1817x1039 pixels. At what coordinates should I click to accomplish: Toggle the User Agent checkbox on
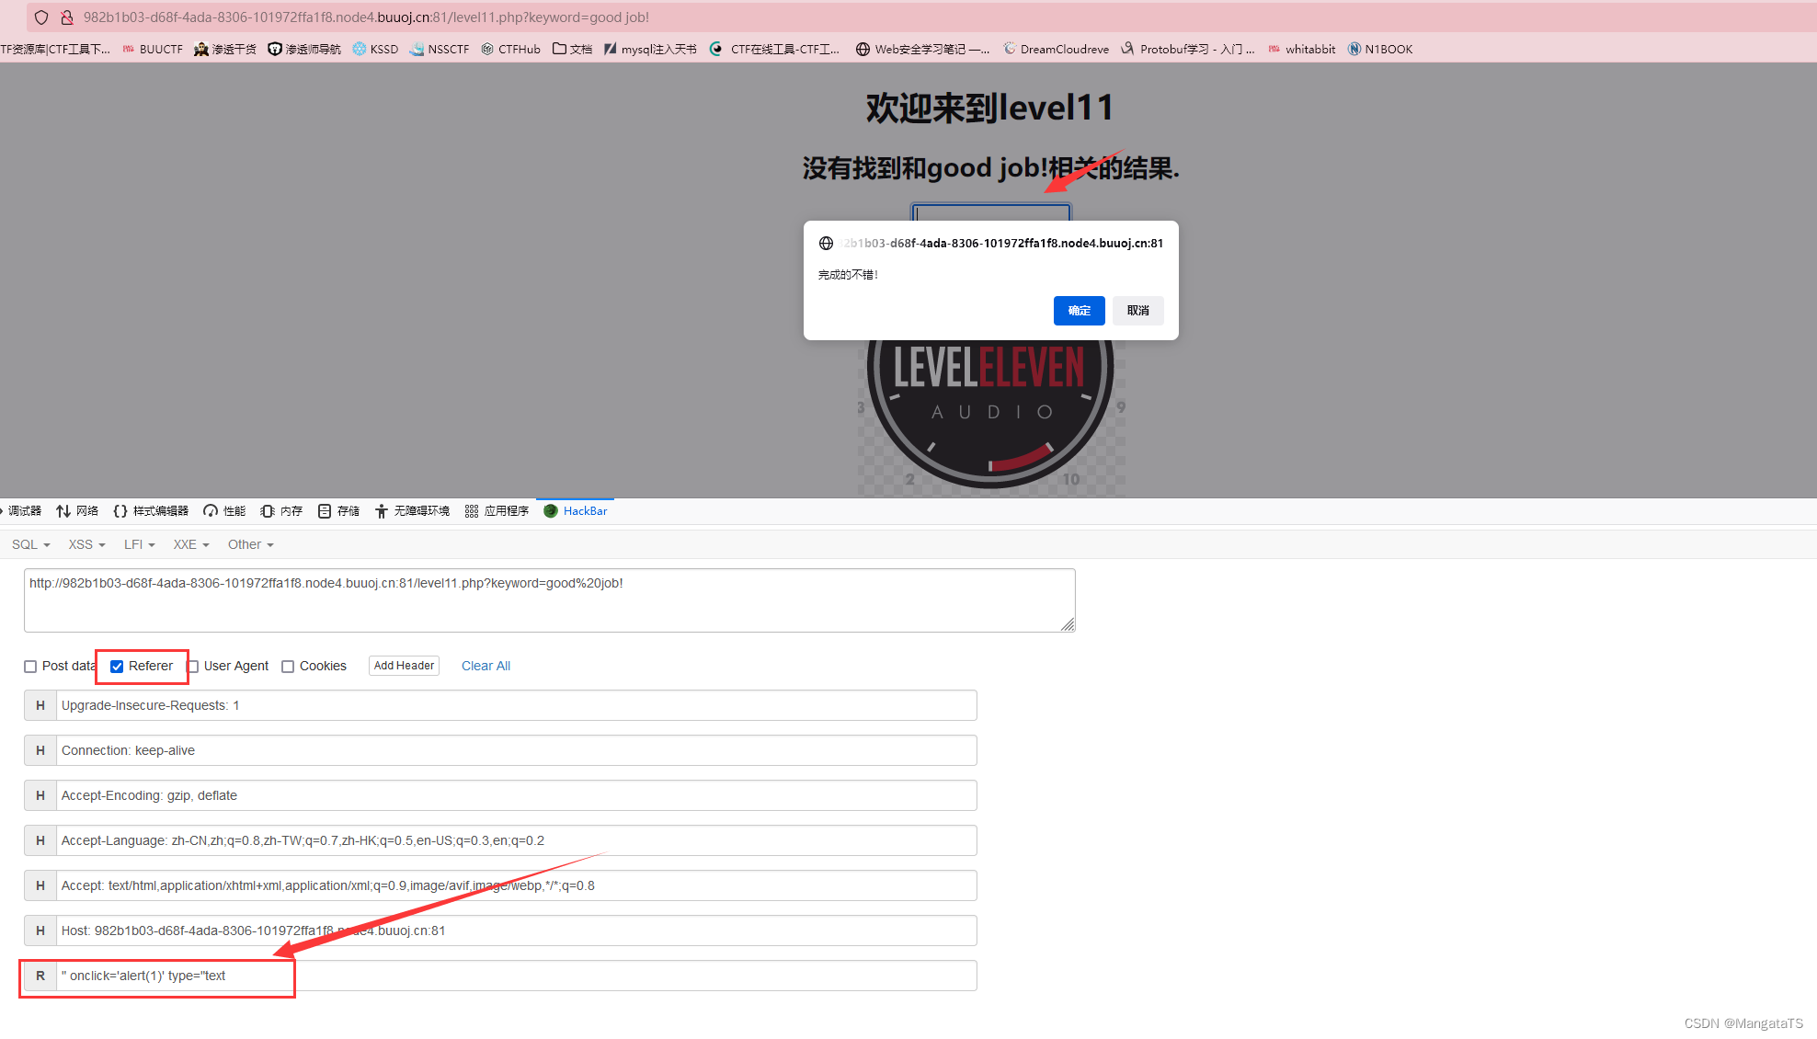196,666
